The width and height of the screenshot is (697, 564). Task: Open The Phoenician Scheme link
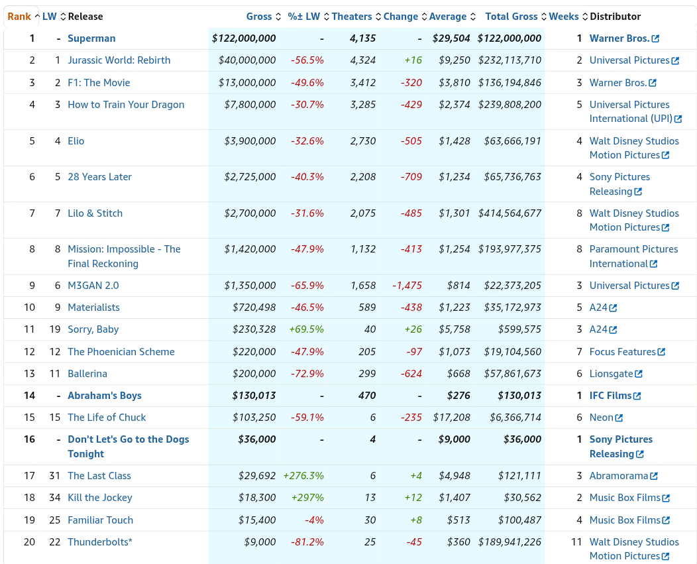click(x=121, y=352)
